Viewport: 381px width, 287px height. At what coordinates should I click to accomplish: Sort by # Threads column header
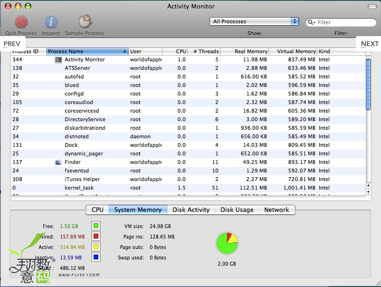pos(204,51)
